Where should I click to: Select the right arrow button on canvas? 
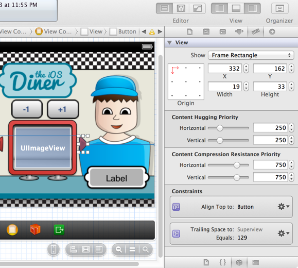click(83, 144)
